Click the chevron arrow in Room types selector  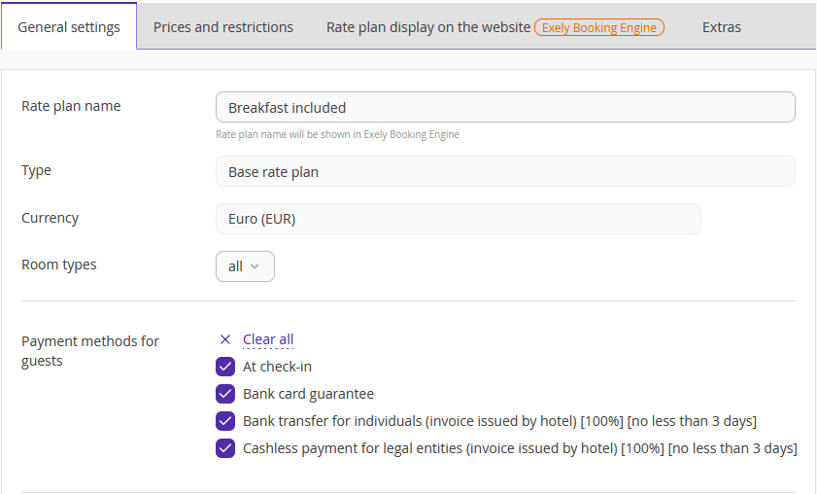pyautogui.click(x=255, y=266)
